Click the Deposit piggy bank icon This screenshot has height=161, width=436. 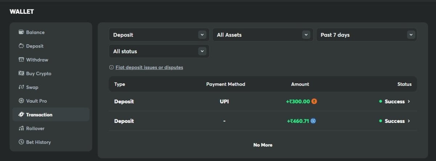(21, 46)
